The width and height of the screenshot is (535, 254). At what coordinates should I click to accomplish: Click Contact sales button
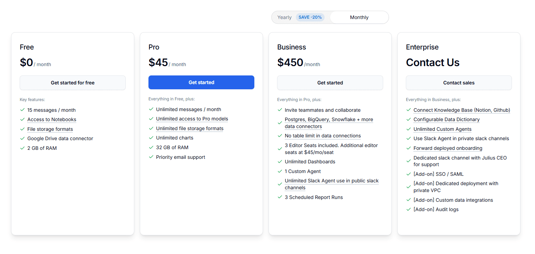[x=459, y=83]
